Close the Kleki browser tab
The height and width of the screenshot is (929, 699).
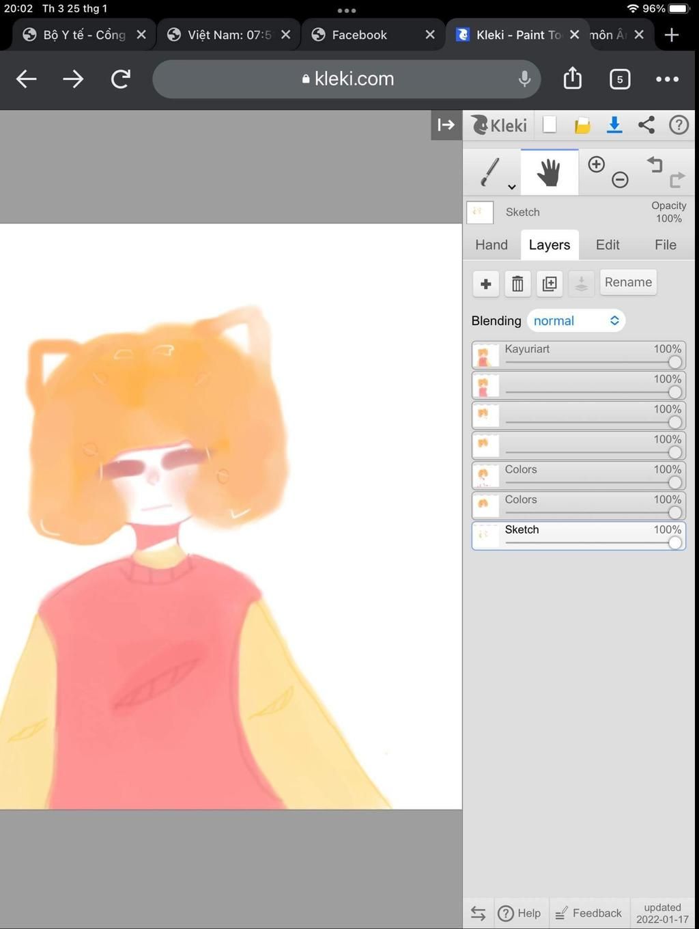575,35
